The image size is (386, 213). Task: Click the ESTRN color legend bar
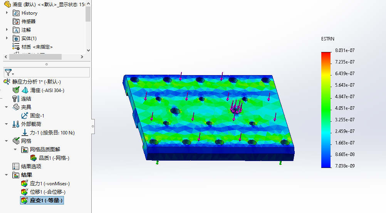coord(326,110)
